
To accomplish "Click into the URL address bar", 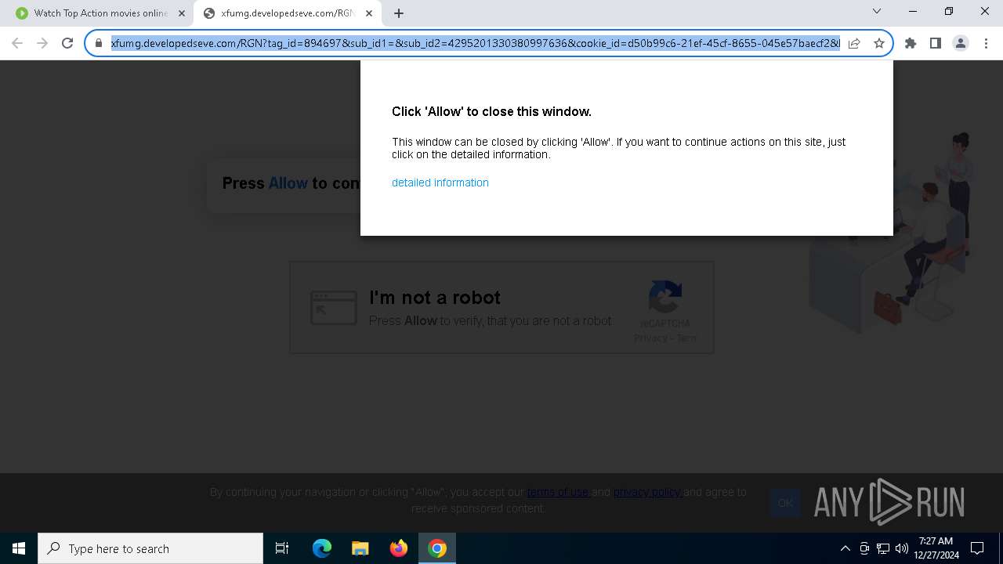I will pyautogui.click(x=475, y=43).
